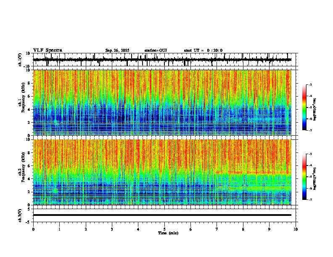Click the ch.2 spectrogram color bar
The image size is (333, 257).
(x=304, y=177)
